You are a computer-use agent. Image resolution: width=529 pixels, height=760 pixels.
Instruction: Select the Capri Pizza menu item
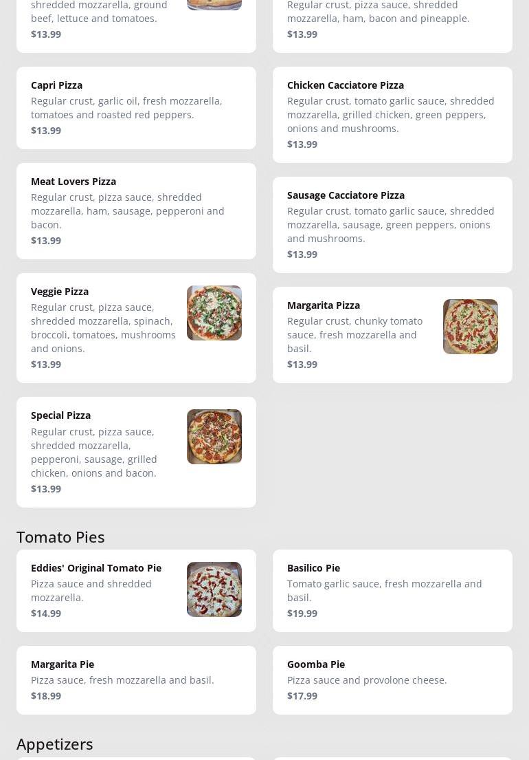136,108
